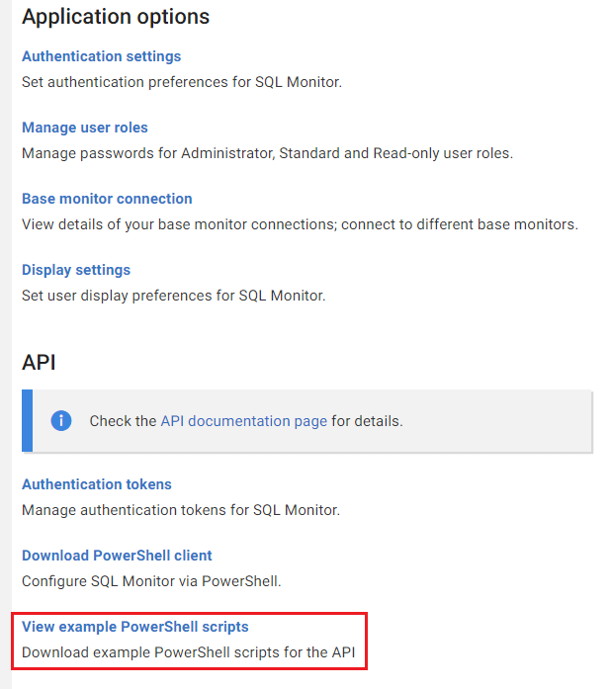Click the 'for details.' text in info banner

coord(367,421)
